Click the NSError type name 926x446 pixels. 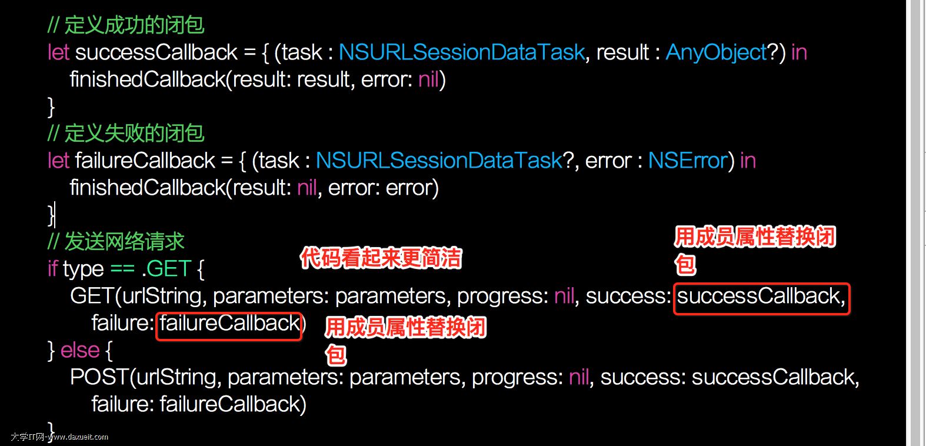coord(688,161)
